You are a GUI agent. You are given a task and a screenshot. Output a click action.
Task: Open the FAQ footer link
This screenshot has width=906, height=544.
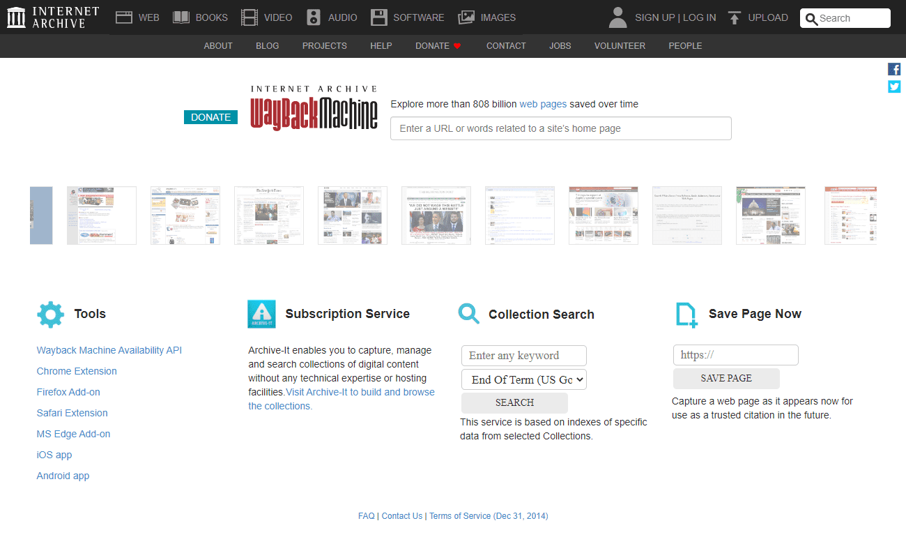pyautogui.click(x=367, y=516)
